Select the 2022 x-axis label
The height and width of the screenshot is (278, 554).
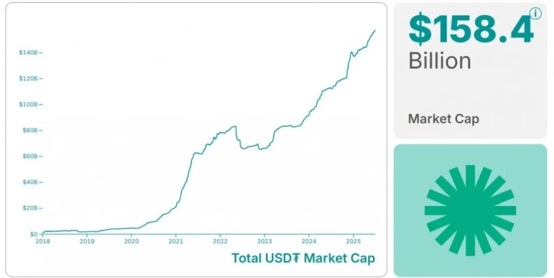point(220,241)
